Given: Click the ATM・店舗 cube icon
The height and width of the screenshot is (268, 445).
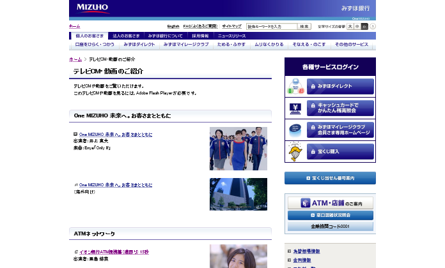Looking at the screenshot, I should point(306,203).
